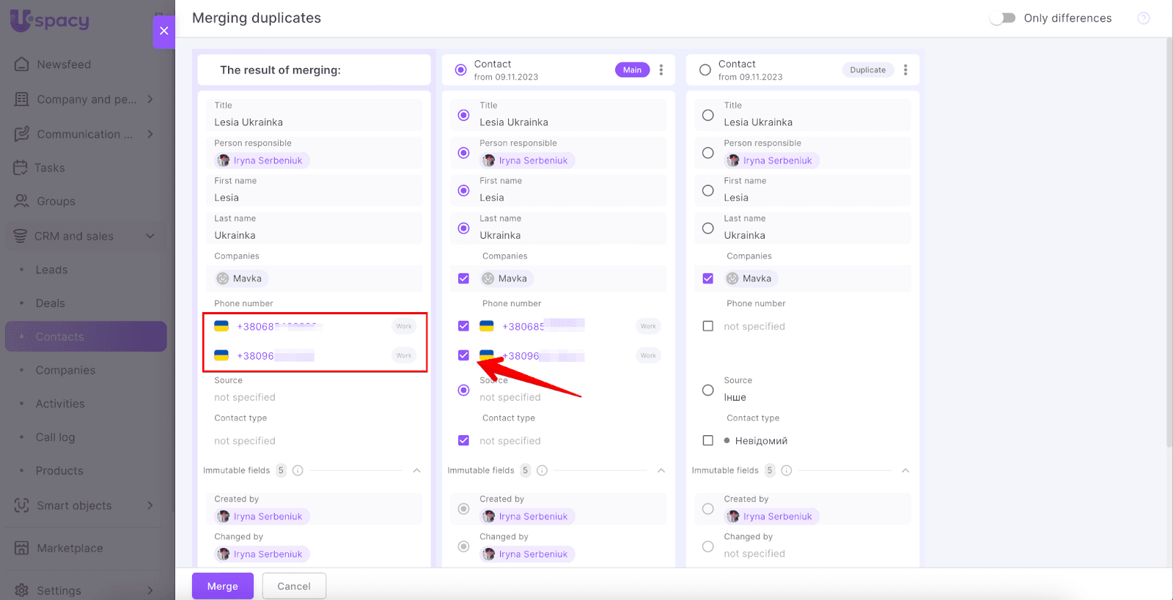1173x600 pixels.
Task: Check the duplicate contact's Phone number checkbox
Action: (x=707, y=326)
